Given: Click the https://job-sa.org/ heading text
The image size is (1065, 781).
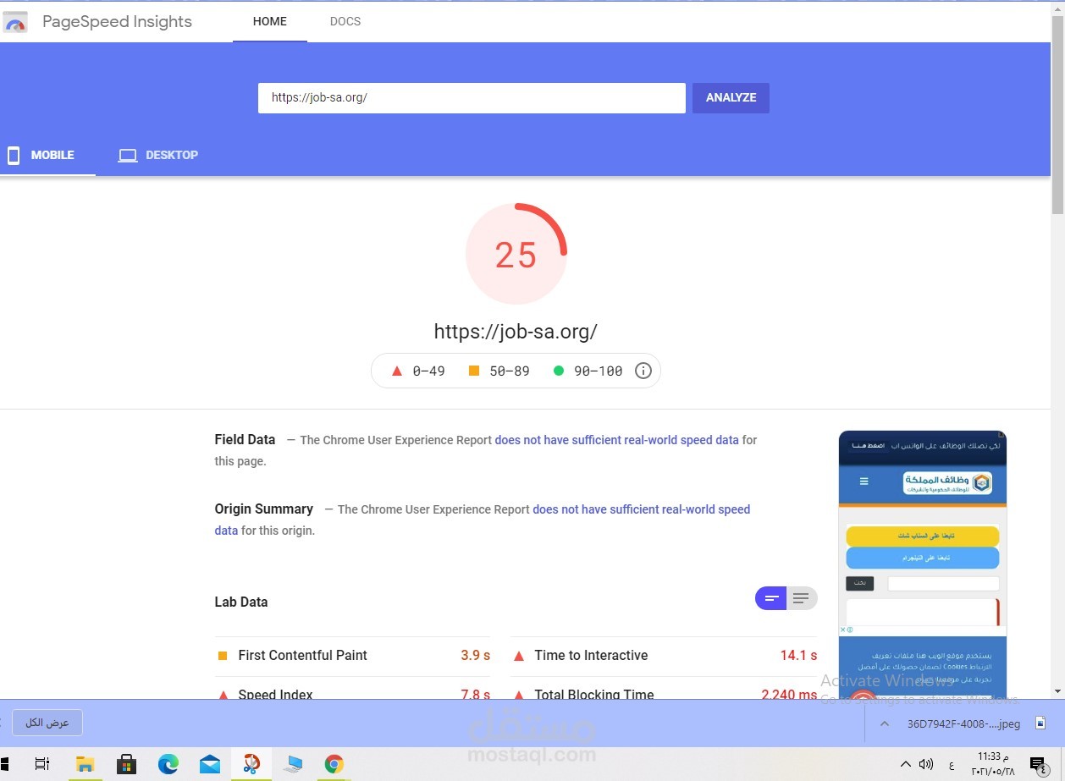Looking at the screenshot, I should coord(516,332).
